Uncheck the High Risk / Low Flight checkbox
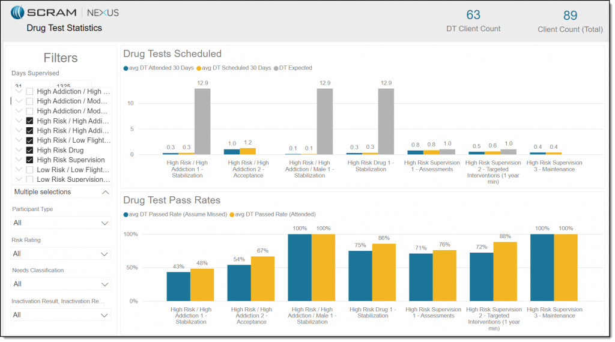 pyautogui.click(x=29, y=140)
